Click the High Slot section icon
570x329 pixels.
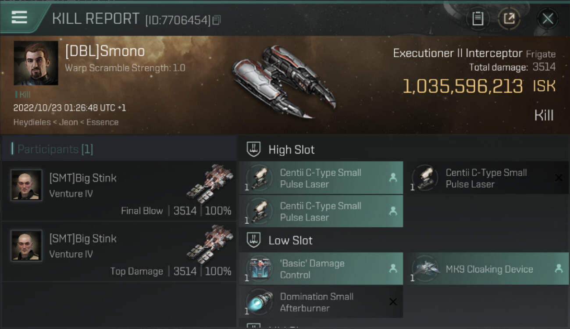(254, 149)
